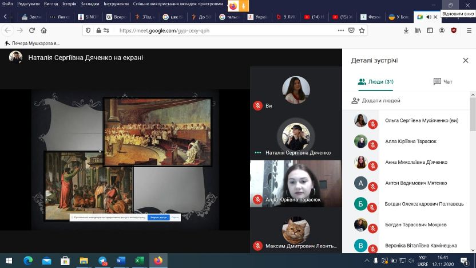Show site security lock information
This screenshot has width=476, height=268.
pos(98,30)
